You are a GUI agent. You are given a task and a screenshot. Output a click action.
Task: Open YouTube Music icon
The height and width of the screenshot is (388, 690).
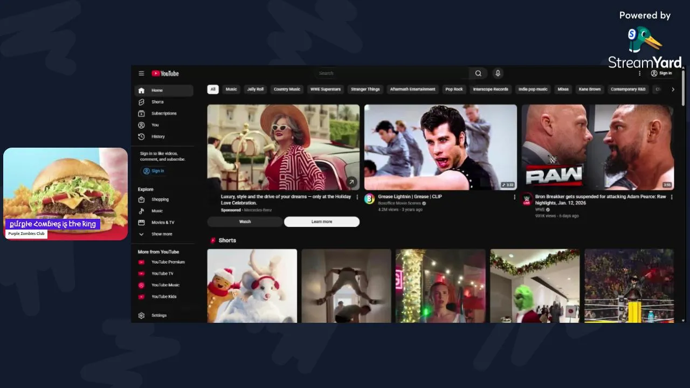[x=141, y=285]
